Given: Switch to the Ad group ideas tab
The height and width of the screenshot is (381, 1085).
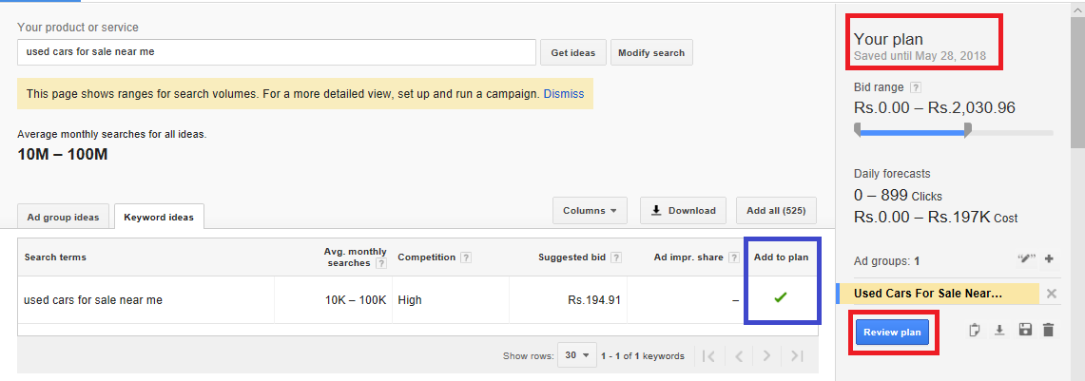Looking at the screenshot, I should [64, 218].
